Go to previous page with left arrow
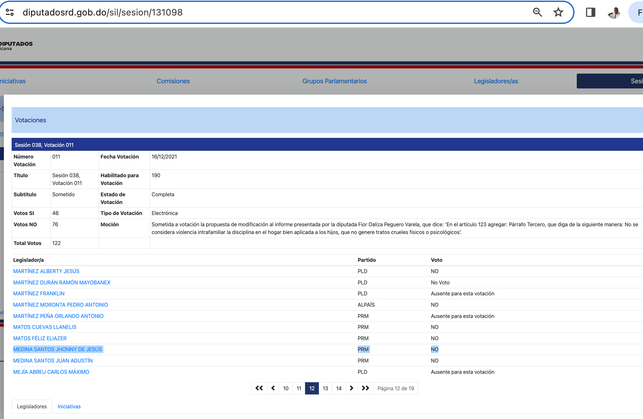This screenshot has height=419, width=643. pos(273,388)
